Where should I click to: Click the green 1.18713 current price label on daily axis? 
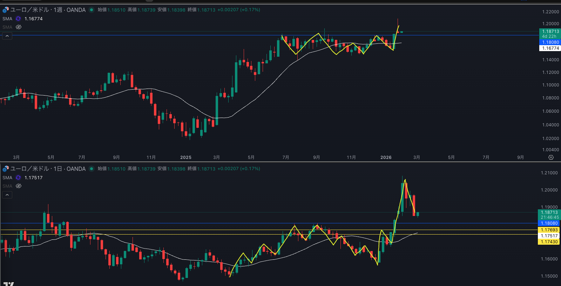click(549, 212)
